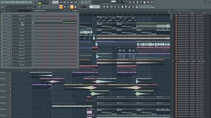Toggle the orange multilink controllers icon

pos(72,7)
